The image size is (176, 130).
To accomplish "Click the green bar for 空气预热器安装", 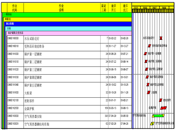I will coord(158,116).
